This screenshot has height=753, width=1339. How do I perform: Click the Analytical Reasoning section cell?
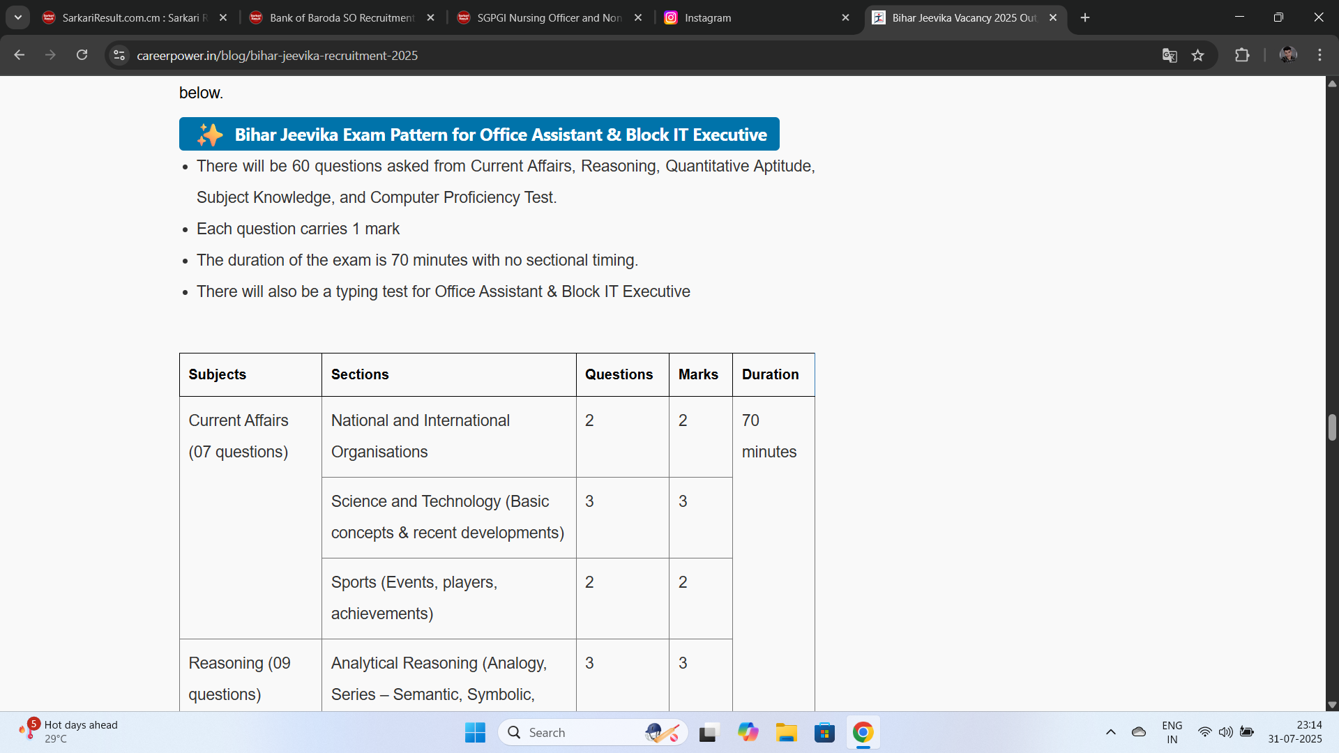click(448, 676)
